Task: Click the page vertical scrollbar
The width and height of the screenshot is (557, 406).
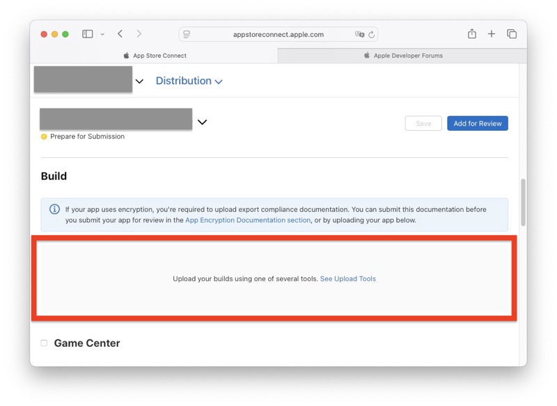Action: tap(523, 202)
